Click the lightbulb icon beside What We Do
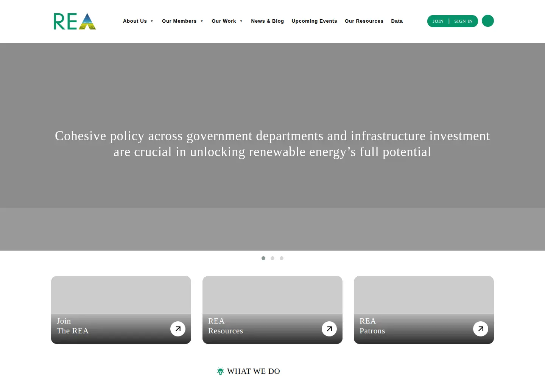The width and height of the screenshot is (545, 378). pyautogui.click(x=220, y=371)
